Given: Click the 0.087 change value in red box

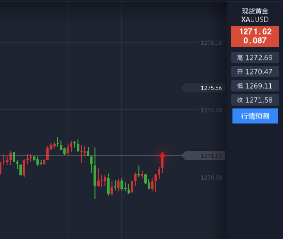Looking at the screenshot, I should [x=255, y=41].
